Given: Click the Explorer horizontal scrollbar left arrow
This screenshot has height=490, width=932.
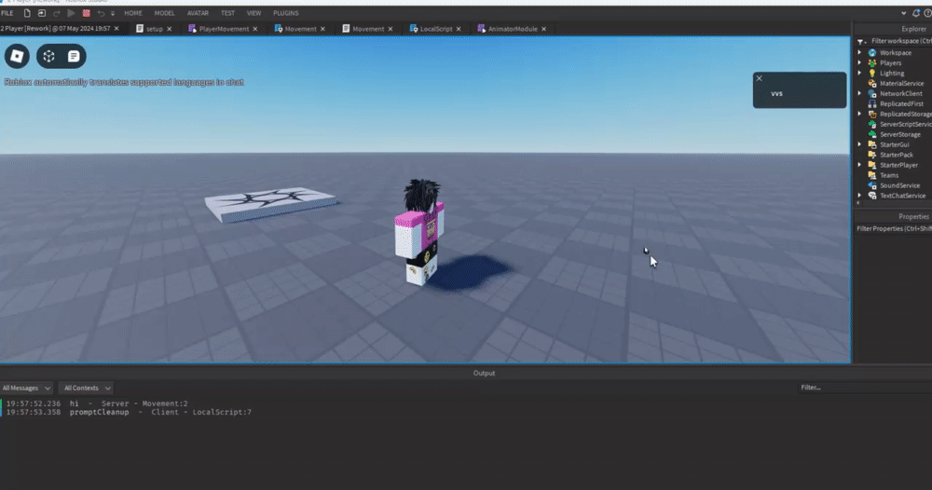Looking at the screenshot, I should [x=858, y=203].
